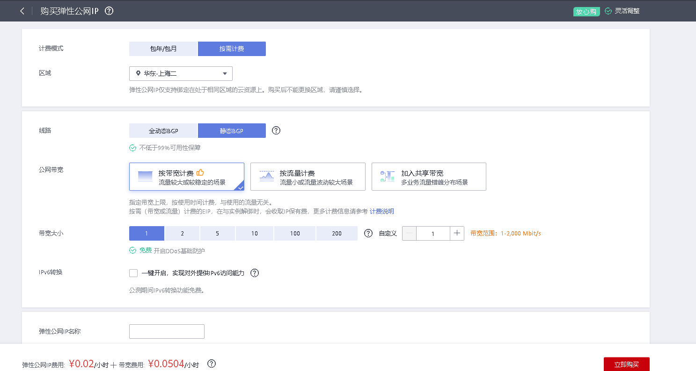The height and width of the screenshot is (371, 696).
Task: Click the custom bandwidth value field
Action: (x=433, y=233)
